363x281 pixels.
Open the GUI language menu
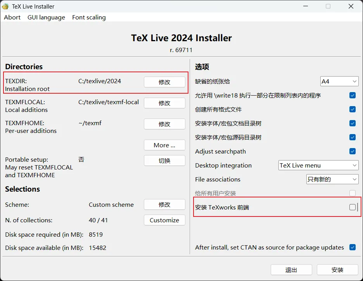pyautogui.click(x=46, y=17)
